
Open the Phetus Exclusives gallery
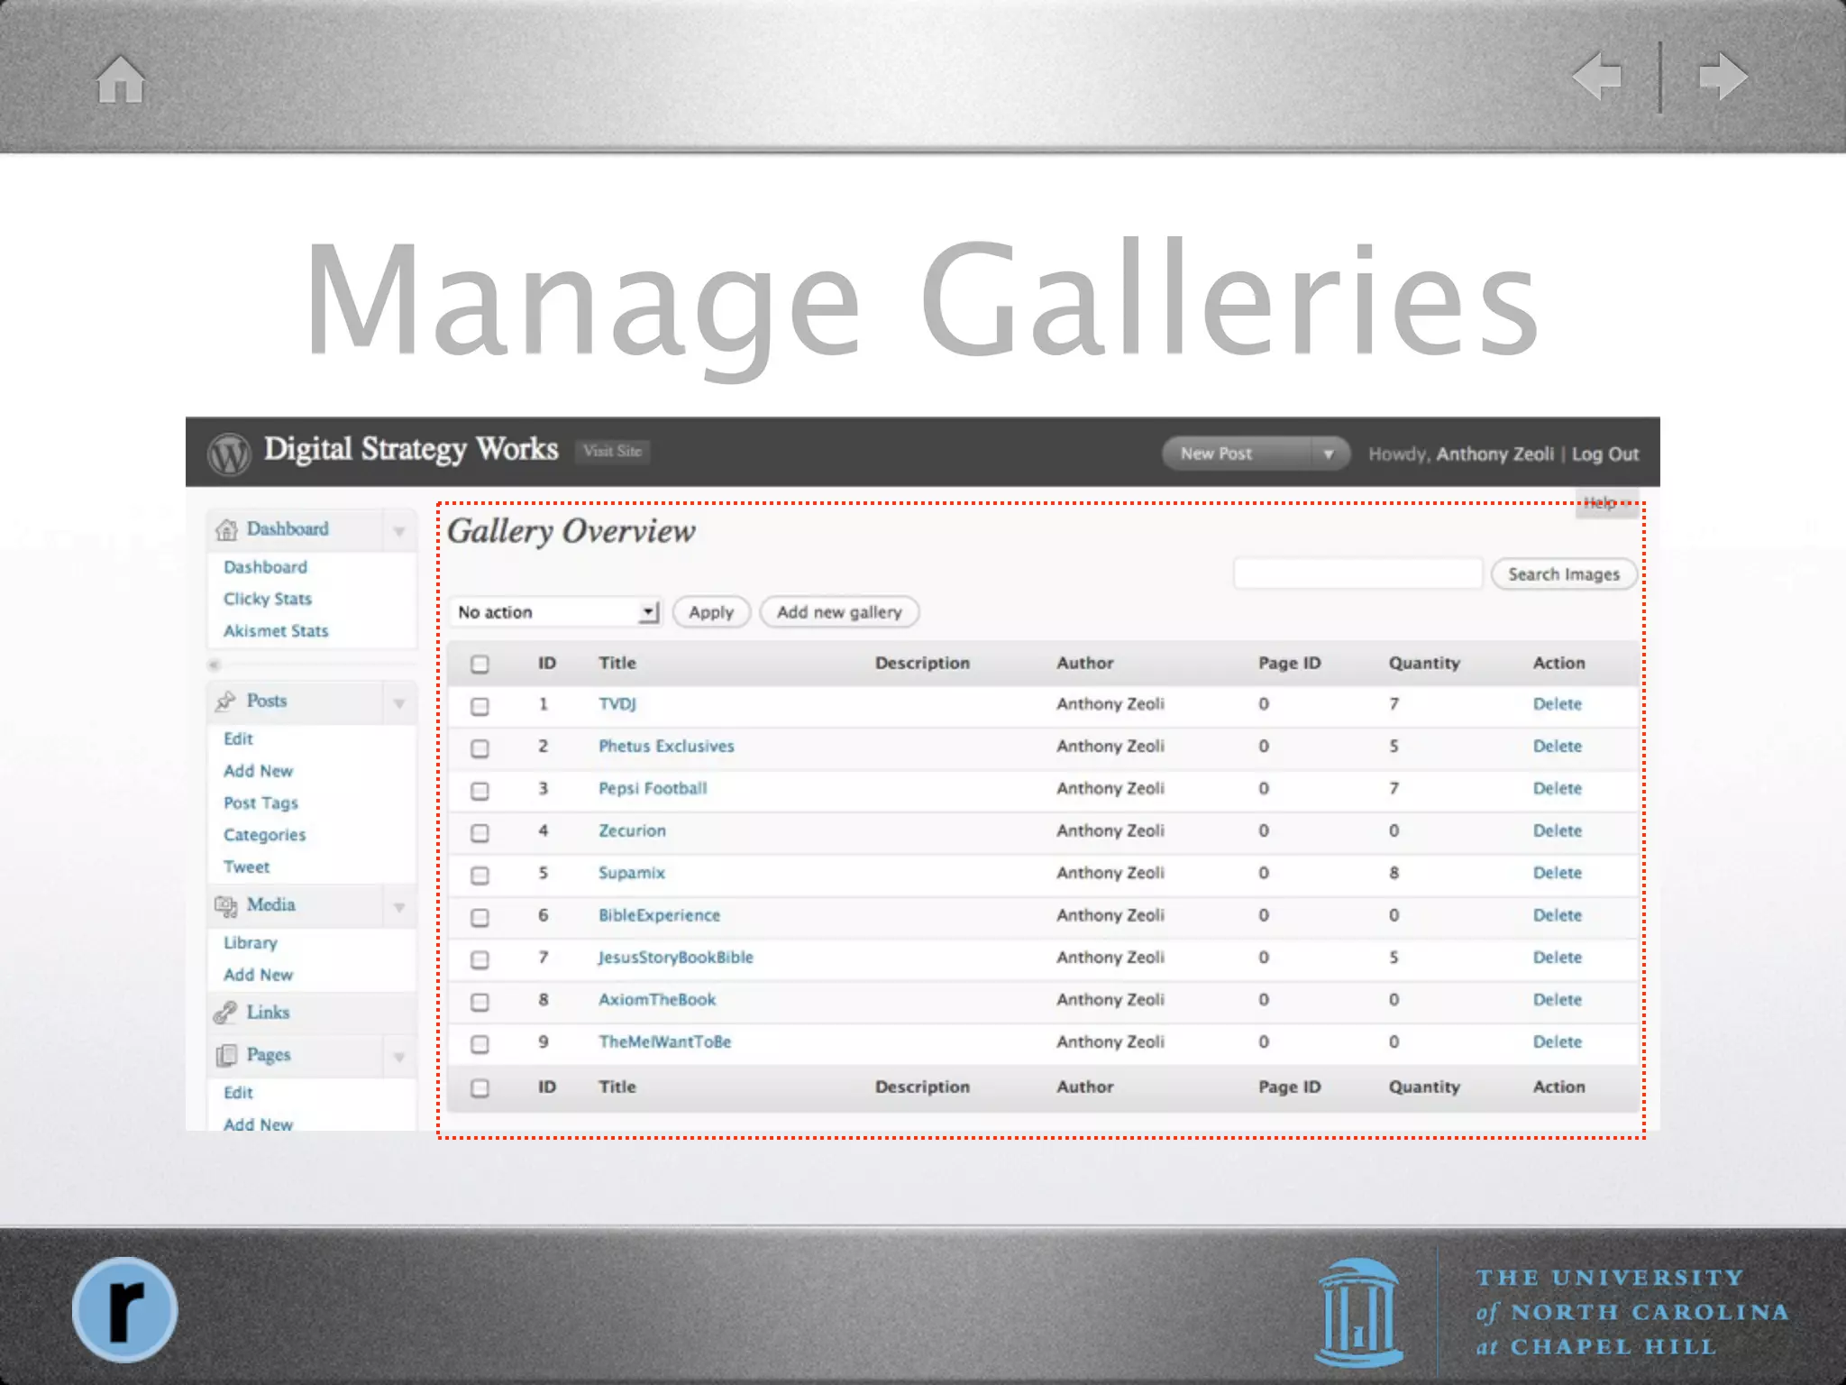[666, 747]
